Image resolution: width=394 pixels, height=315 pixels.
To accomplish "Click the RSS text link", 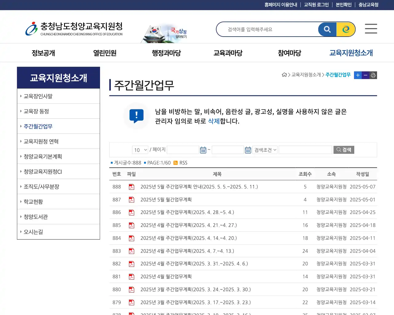I will click(183, 163).
